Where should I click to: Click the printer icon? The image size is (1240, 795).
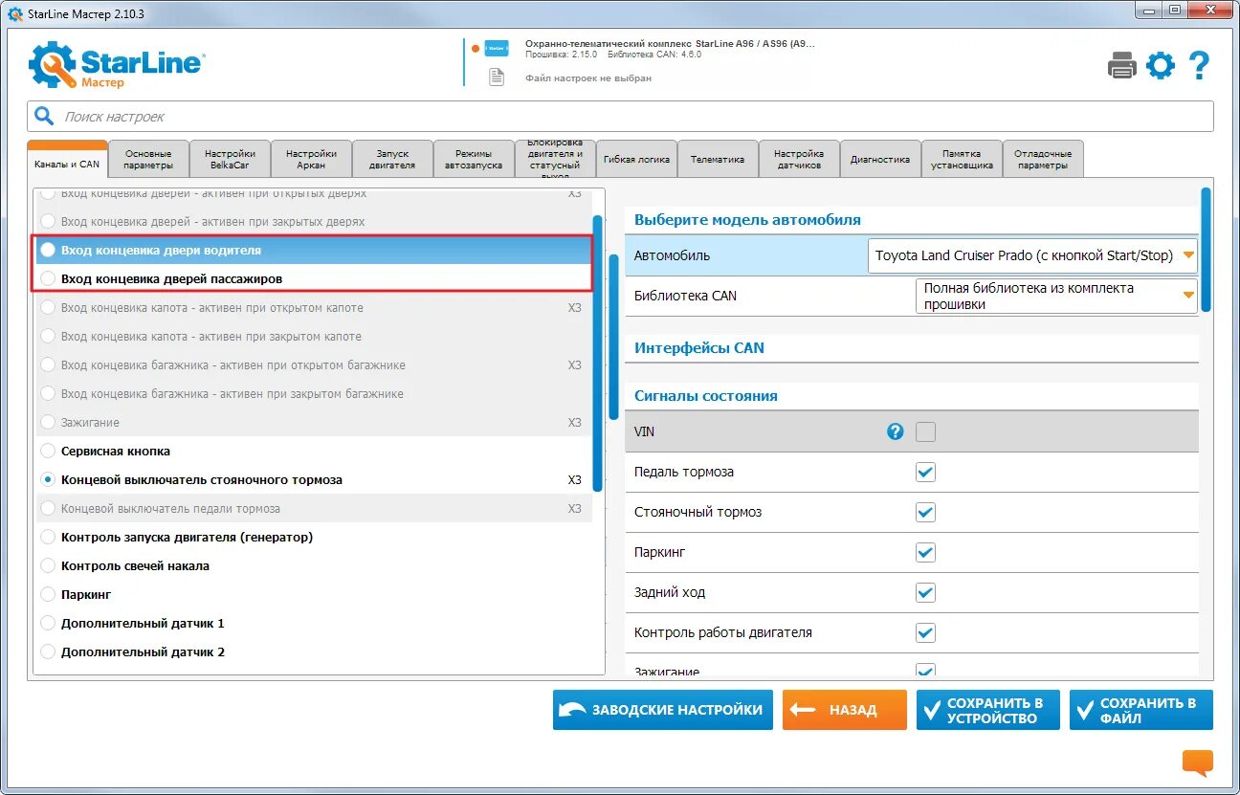[x=1122, y=65]
